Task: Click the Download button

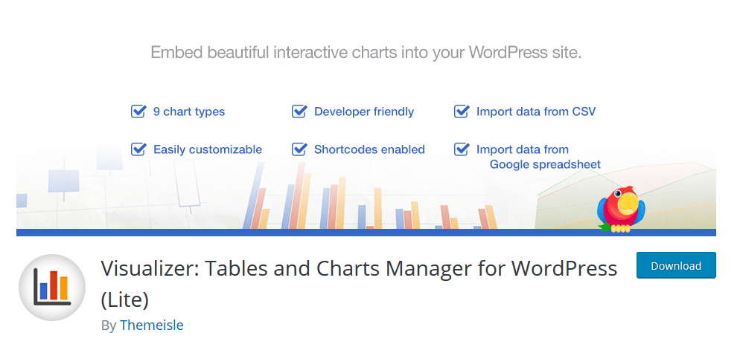Action: coord(676,265)
